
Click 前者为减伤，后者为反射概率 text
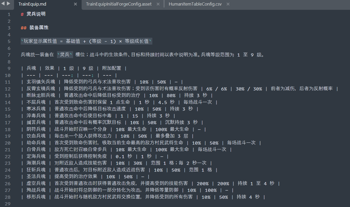[x=302, y=89]
